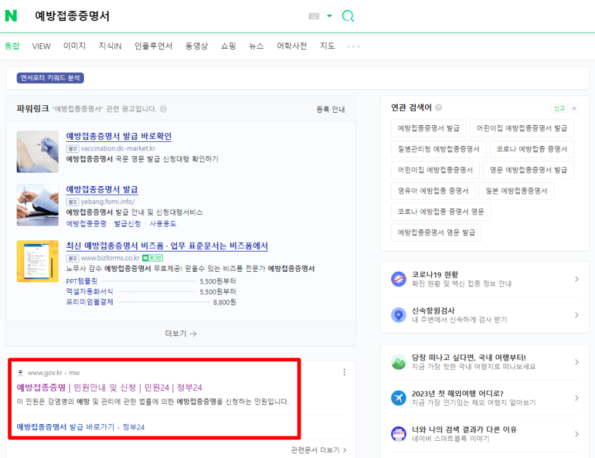The image size is (595, 458).
Task: Open the 신속항원검사 row chevron
Action: tap(577, 315)
